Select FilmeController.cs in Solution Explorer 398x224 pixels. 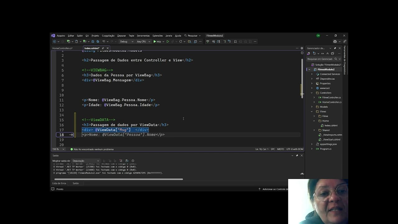(329, 97)
